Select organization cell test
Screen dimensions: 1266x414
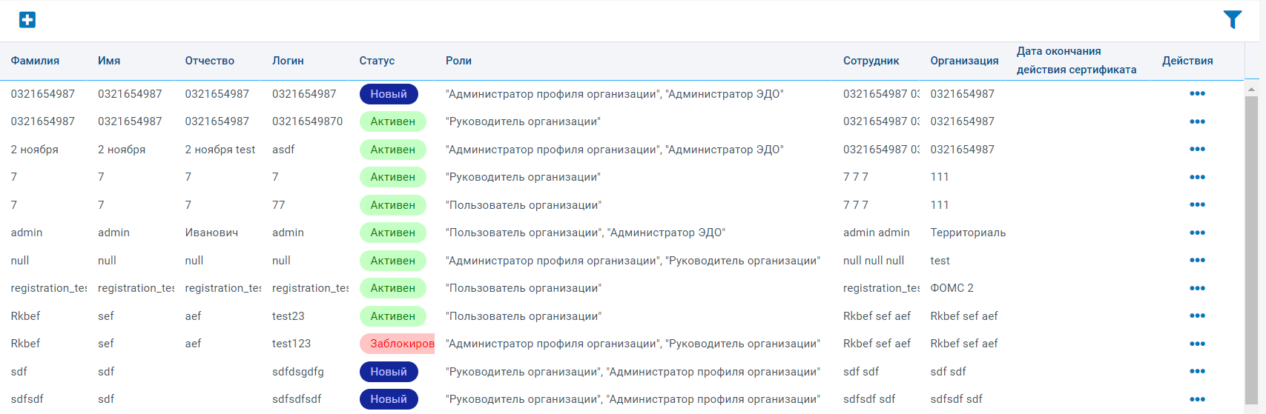[x=940, y=261]
